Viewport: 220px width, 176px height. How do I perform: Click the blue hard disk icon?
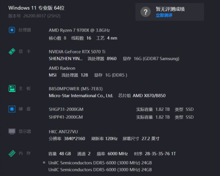(x=12, y=109)
